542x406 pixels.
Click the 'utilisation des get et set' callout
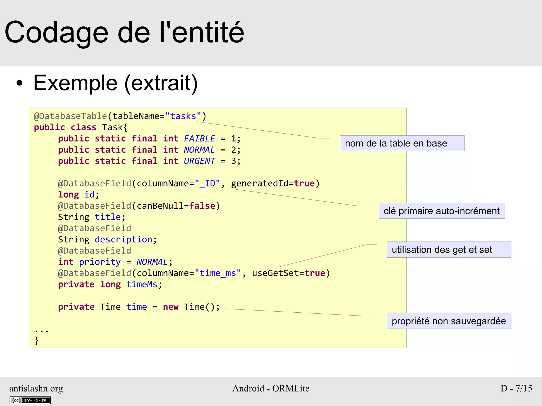(449, 249)
